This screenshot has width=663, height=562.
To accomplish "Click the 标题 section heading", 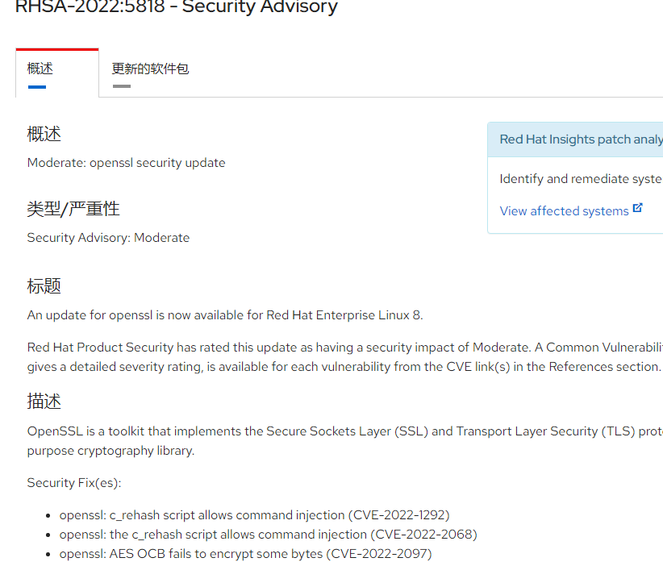I will 44,286.
